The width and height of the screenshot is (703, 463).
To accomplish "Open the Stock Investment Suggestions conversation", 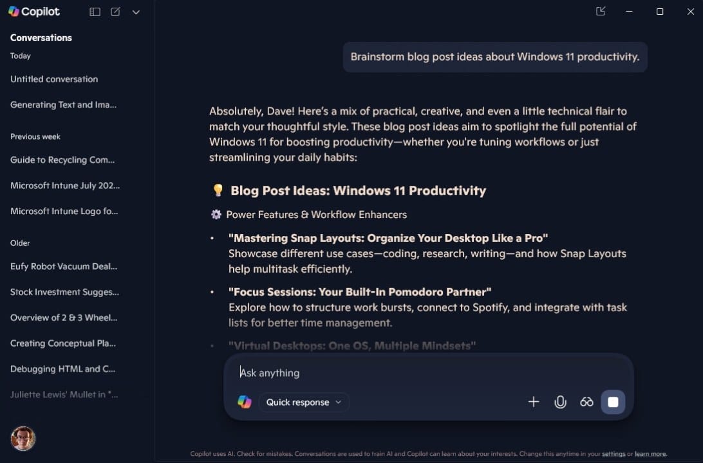I will click(x=64, y=292).
